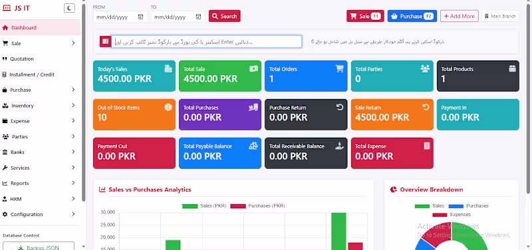Open Installment / Credit page

(x=32, y=74)
